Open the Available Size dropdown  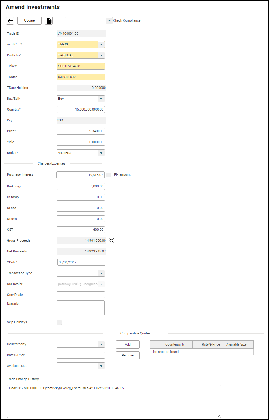coord(101,366)
